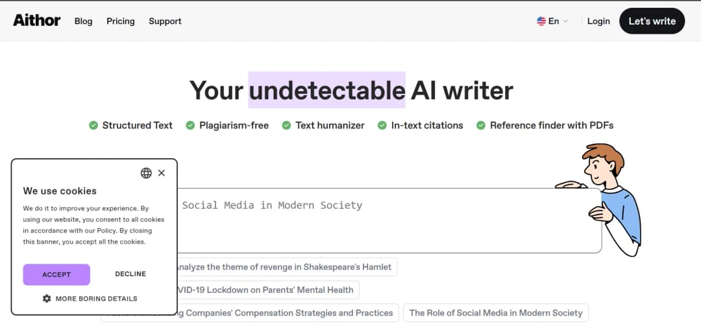
Task: Close the cookie banner with X
Action: pos(162,173)
